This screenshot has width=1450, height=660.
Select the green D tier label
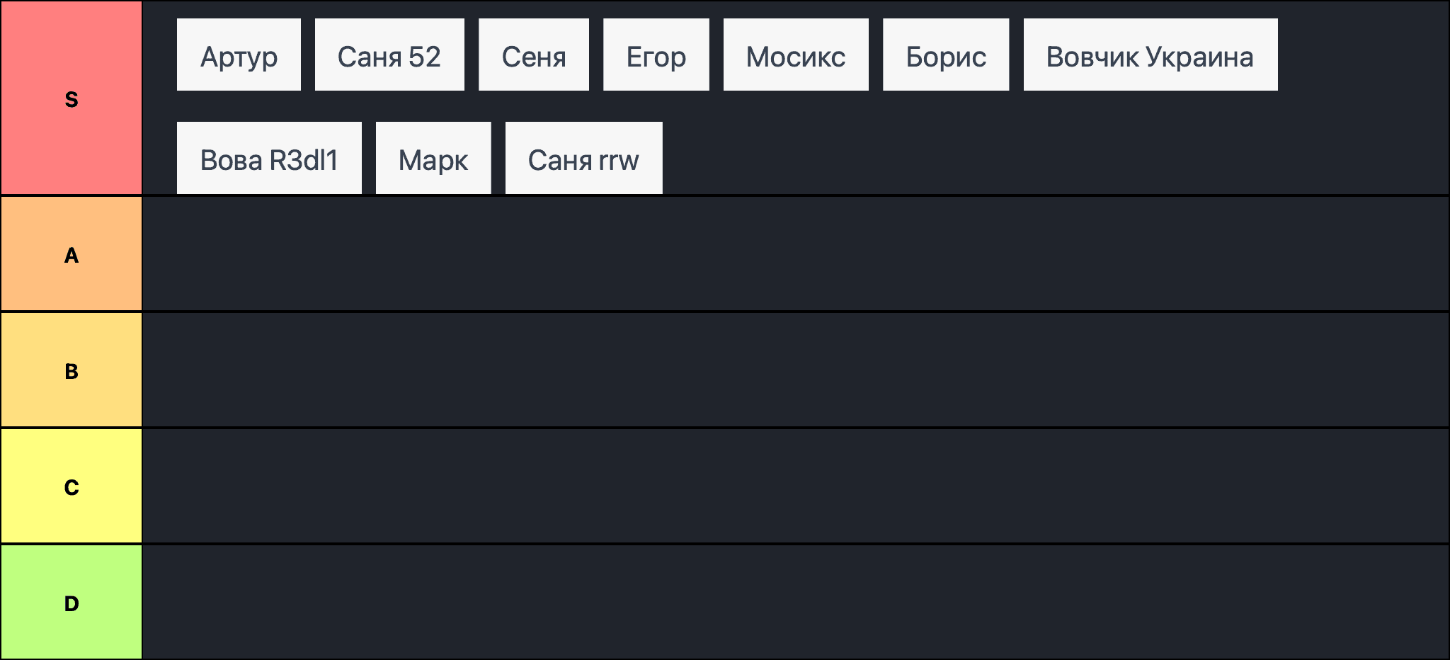(72, 603)
